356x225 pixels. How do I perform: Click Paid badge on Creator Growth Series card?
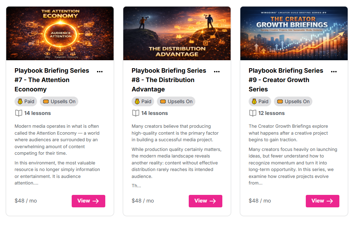pyautogui.click(x=259, y=101)
